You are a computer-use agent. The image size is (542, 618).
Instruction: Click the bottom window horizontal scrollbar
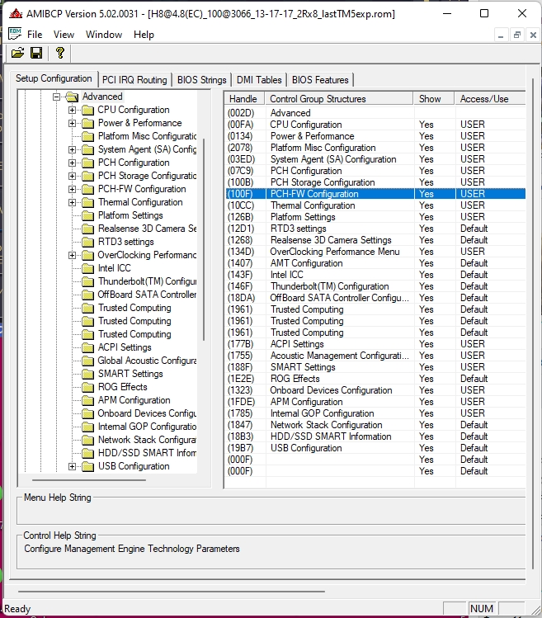[172, 592]
